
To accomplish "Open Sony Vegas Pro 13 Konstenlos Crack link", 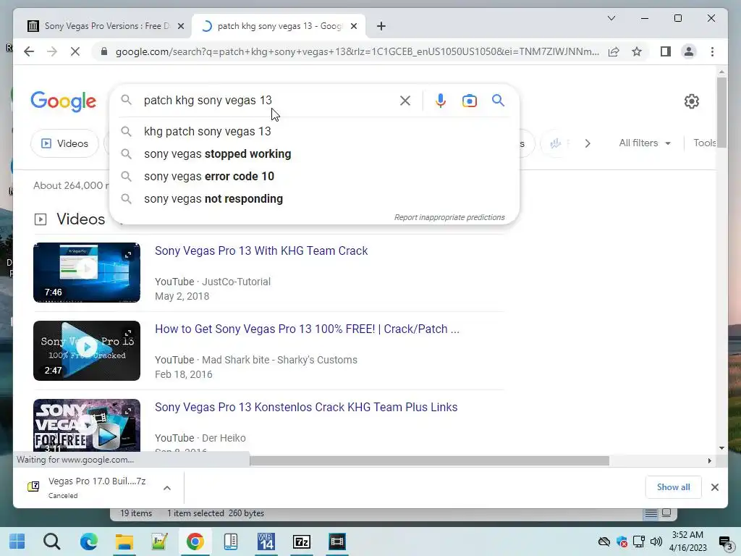I will click(x=306, y=407).
